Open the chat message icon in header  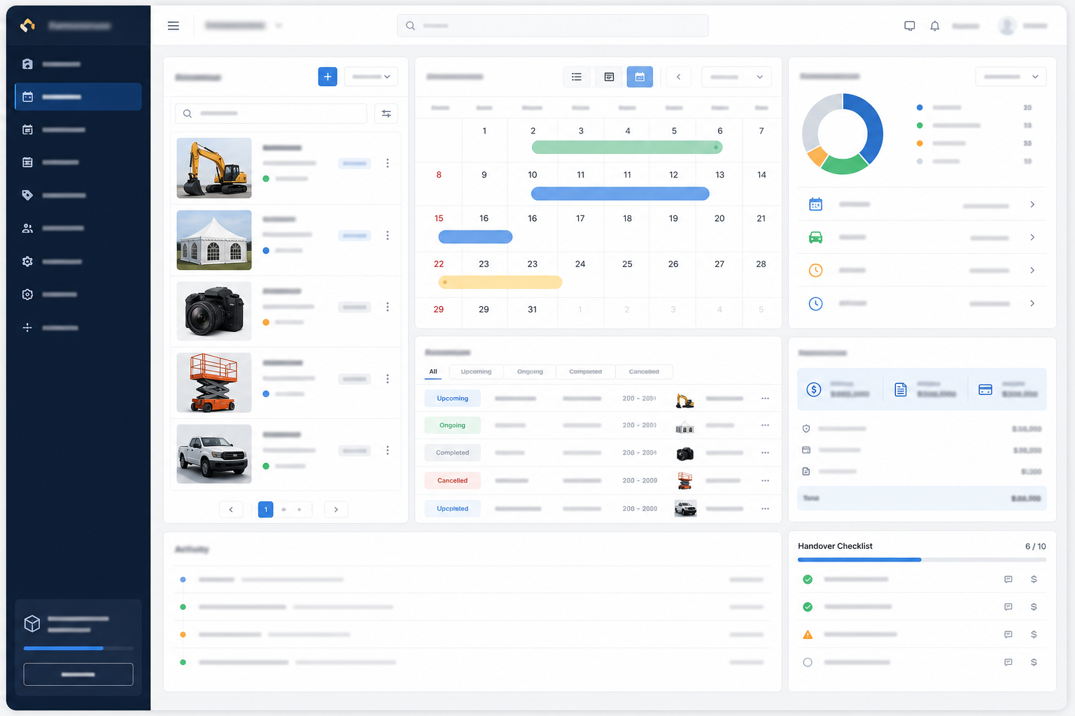[909, 26]
